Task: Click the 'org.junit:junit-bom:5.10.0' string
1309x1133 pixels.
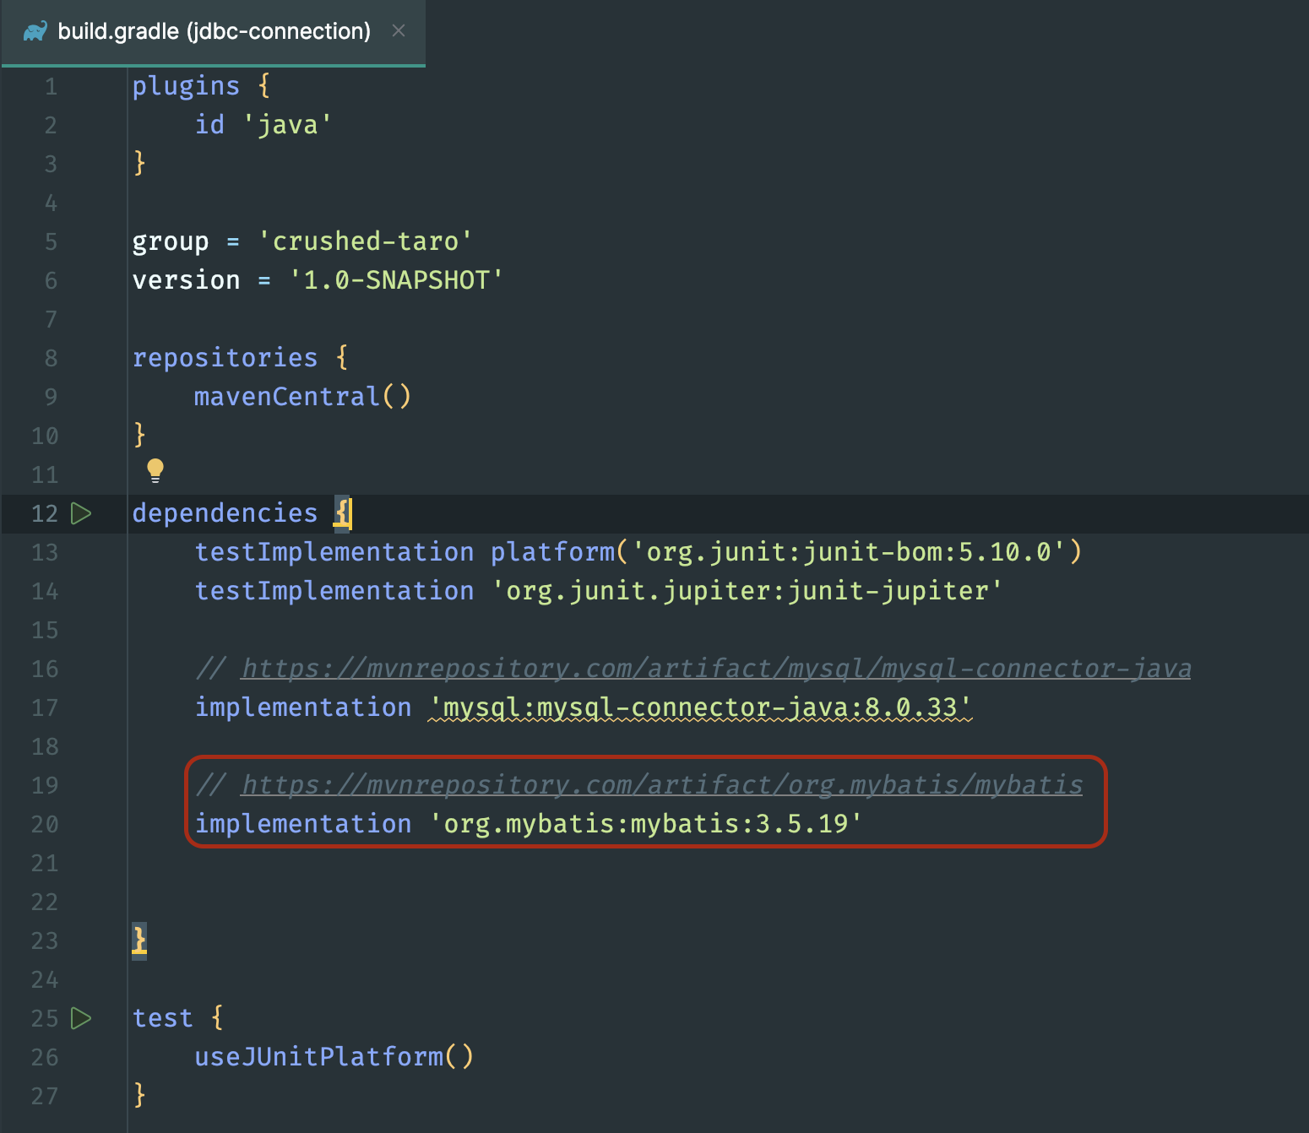Action: [x=849, y=552]
